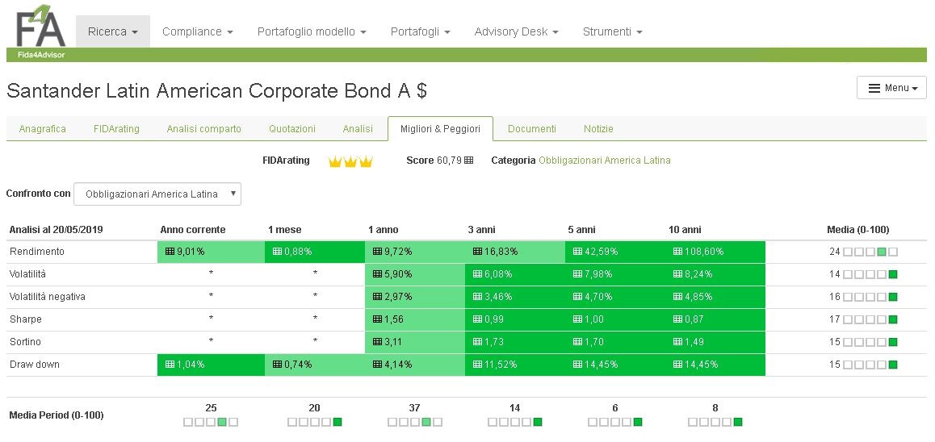Click the Sharpe row label
Screen dimensions: 935x442
(26, 319)
